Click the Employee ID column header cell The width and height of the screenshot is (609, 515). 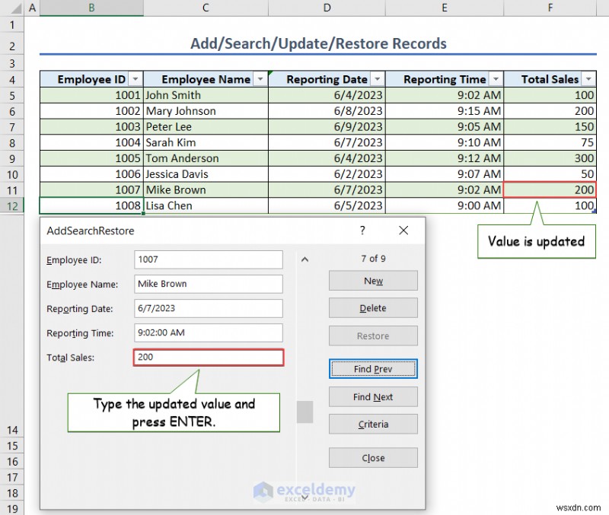pyautogui.click(x=91, y=79)
